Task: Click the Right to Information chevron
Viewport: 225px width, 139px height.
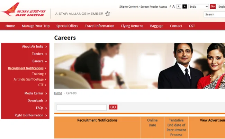Action: click(x=46, y=115)
